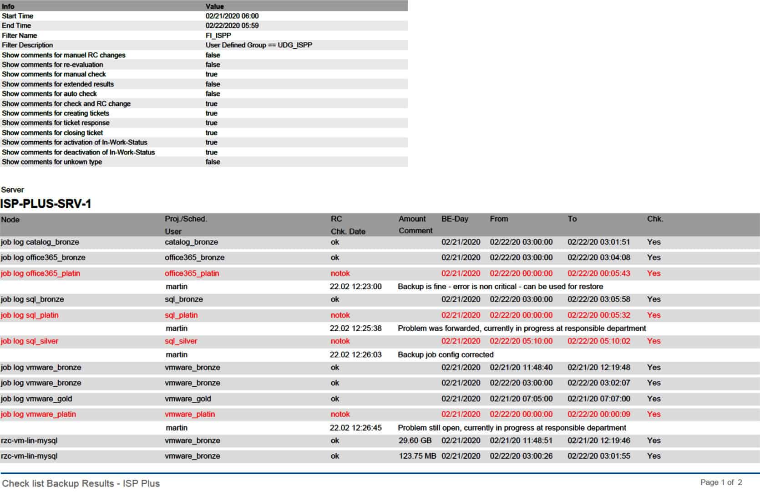Click the Node column header
This screenshot has width=760, height=492.
pos(10,220)
